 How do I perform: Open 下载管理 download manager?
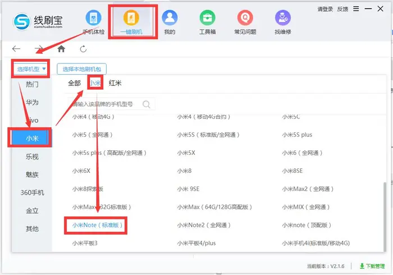coord(372,266)
